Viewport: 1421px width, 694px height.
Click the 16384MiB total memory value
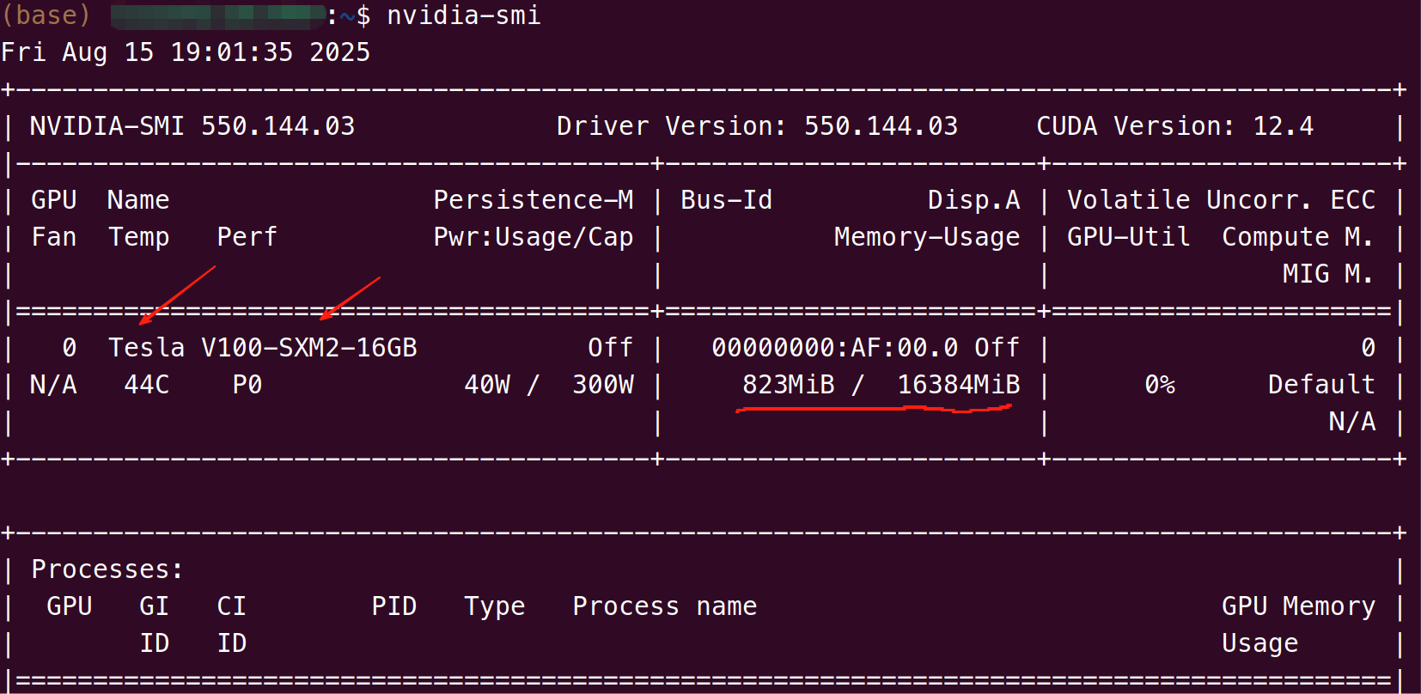coord(959,385)
